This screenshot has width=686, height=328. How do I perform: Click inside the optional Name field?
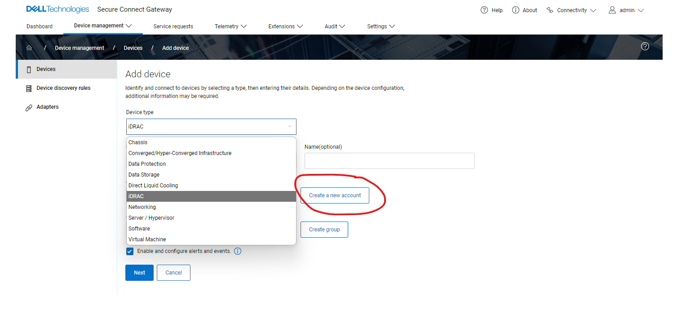pos(389,161)
